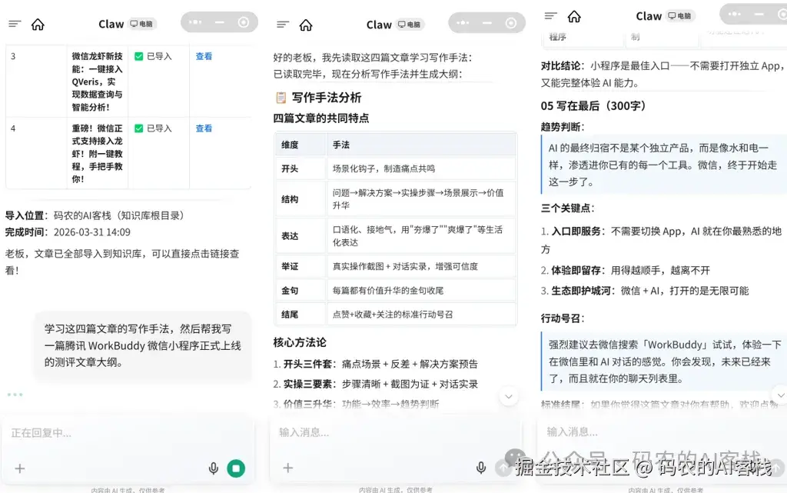Focus the 输入消息... input in middle panel
787x493 pixels.
coord(396,432)
